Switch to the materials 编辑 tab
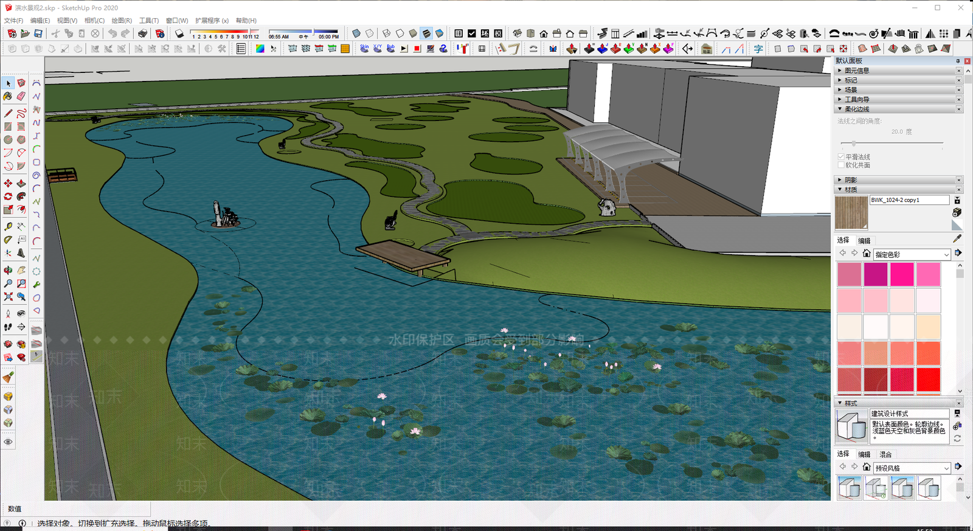Viewport: 973px width, 531px height. click(x=864, y=241)
